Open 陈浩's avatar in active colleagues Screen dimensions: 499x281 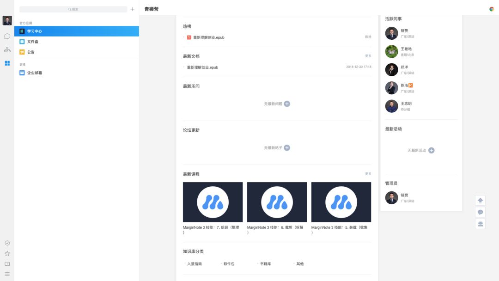[x=391, y=88]
